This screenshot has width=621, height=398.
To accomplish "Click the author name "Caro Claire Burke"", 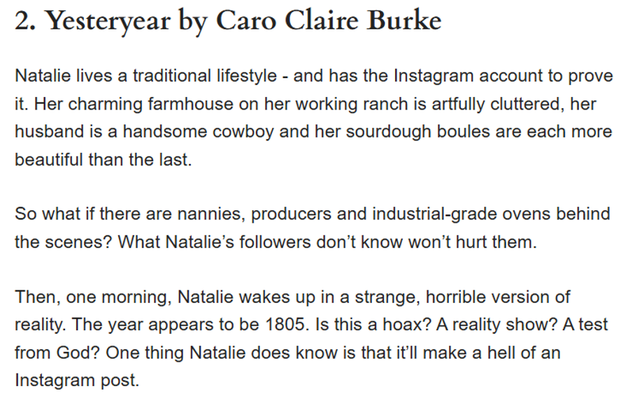I will tap(329, 21).
